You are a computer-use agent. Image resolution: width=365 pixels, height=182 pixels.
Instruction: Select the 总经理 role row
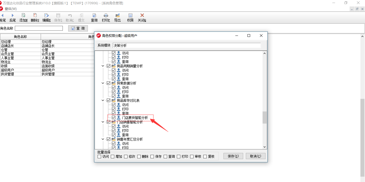coord(47,42)
